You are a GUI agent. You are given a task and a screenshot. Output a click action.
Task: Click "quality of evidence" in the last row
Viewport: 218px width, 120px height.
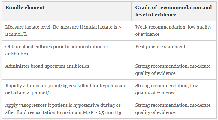155,112
